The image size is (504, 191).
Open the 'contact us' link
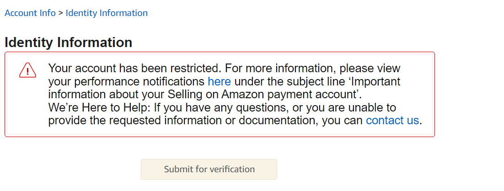coord(392,120)
